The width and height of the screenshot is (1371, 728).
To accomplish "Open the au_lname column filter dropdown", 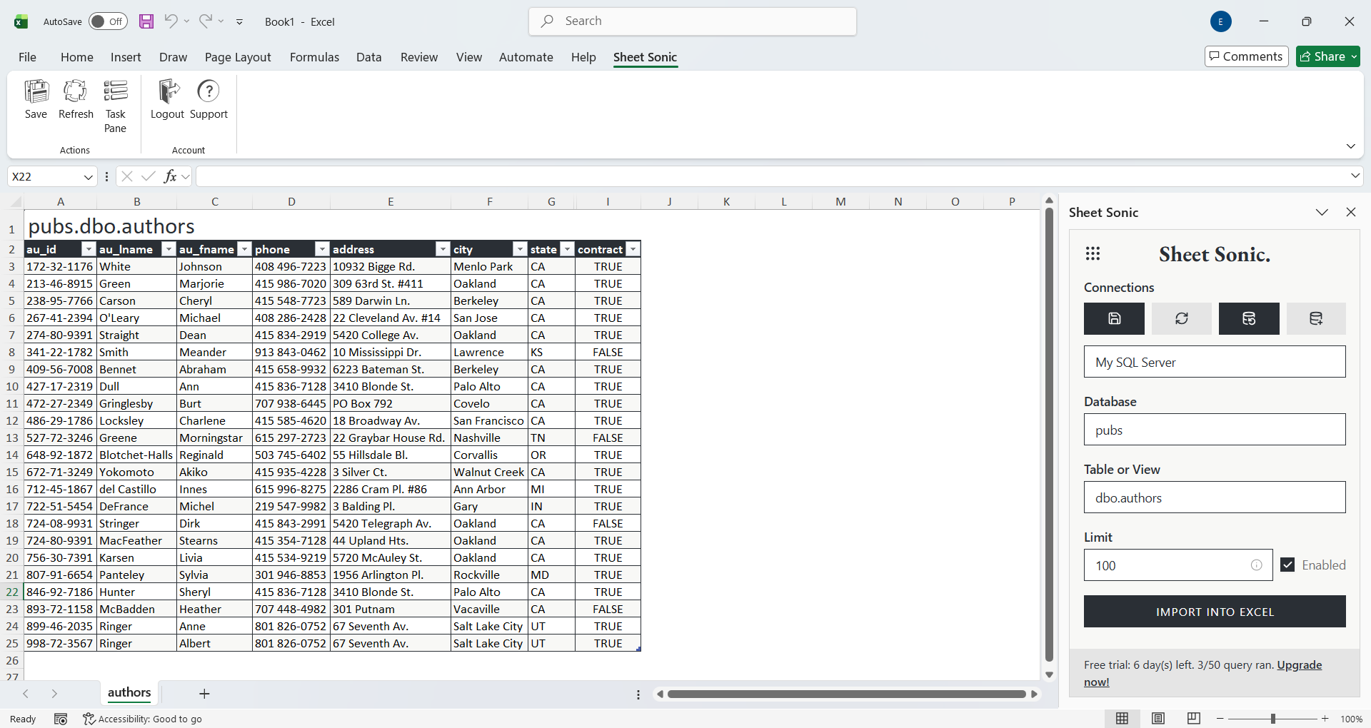I will point(169,249).
